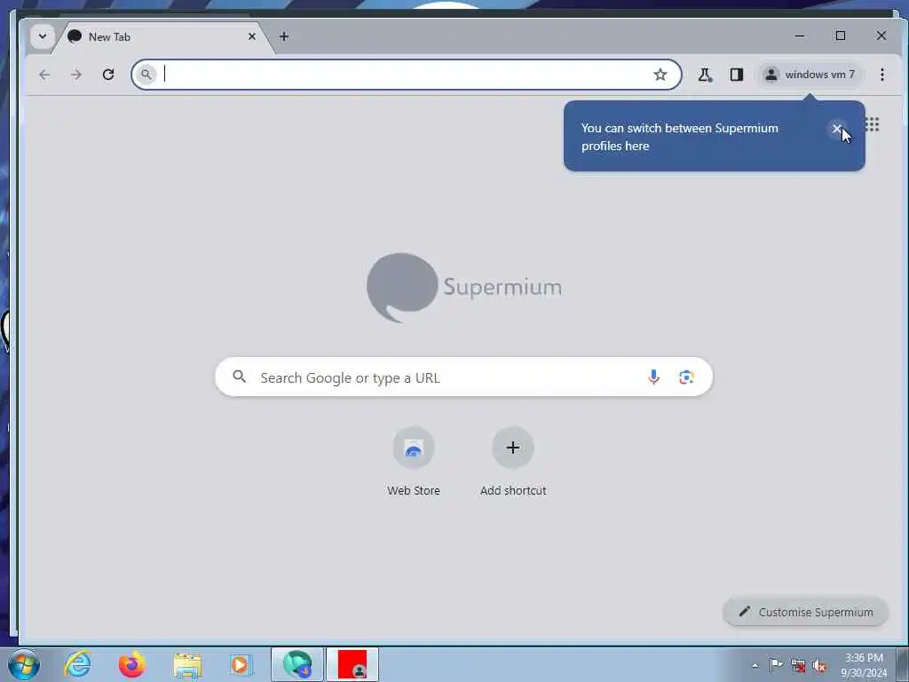
Task: Select the New Tab tab
Action: tap(163, 37)
